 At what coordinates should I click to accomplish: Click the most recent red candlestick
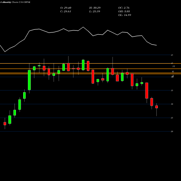(156, 107)
